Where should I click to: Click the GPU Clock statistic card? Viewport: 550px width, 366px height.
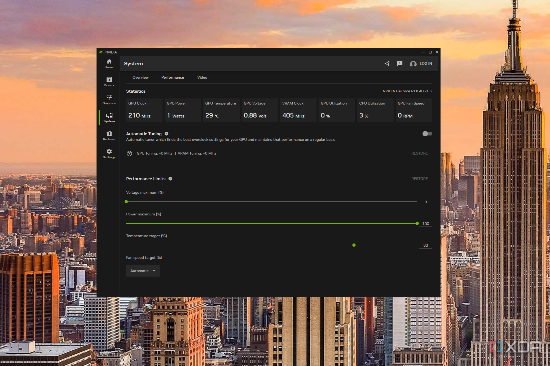coord(144,110)
